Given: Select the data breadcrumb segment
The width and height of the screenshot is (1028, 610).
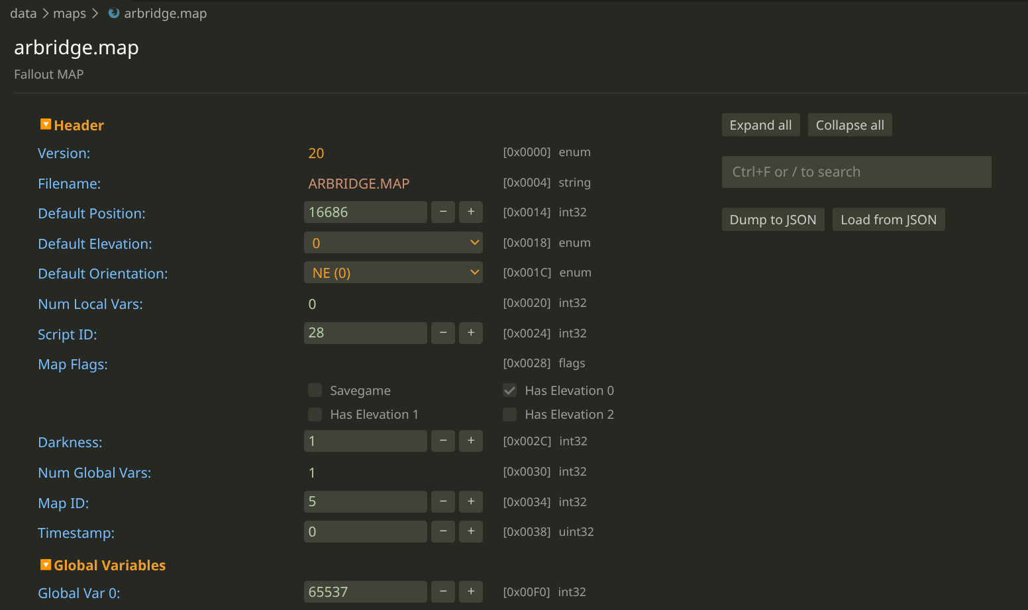Looking at the screenshot, I should coord(23,13).
